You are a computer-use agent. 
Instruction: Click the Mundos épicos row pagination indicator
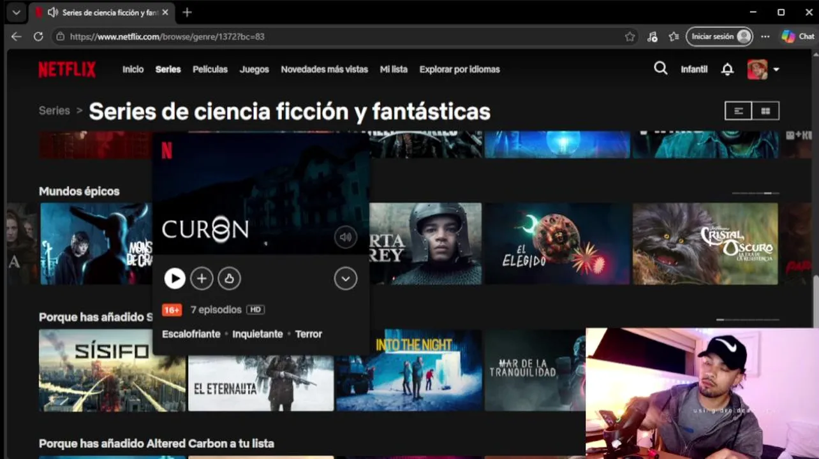[755, 193]
